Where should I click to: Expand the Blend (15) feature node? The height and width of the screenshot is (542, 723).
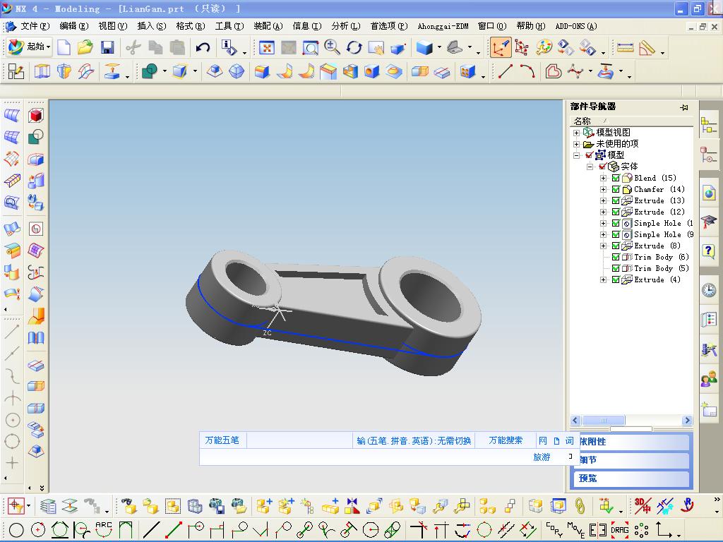point(603,178)
